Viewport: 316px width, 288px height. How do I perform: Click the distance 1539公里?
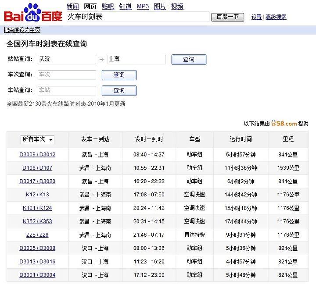pyautogui.click(x=288, y=168)
